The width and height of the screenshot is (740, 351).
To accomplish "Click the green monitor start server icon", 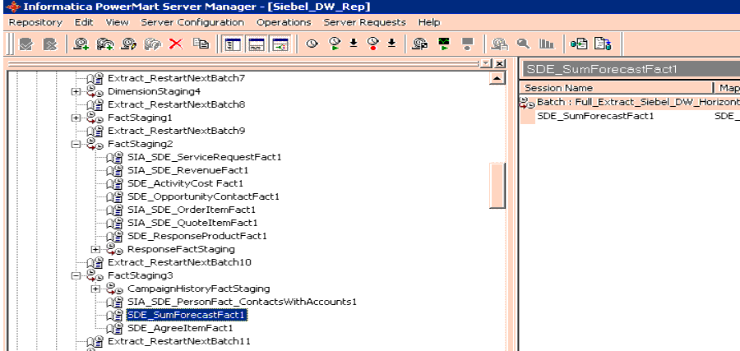I will point(444,44).
